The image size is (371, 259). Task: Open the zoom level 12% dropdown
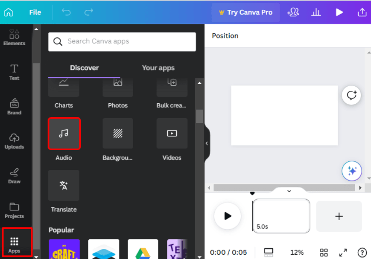(x=297, y=252)
